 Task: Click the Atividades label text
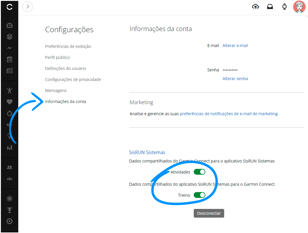180,172
